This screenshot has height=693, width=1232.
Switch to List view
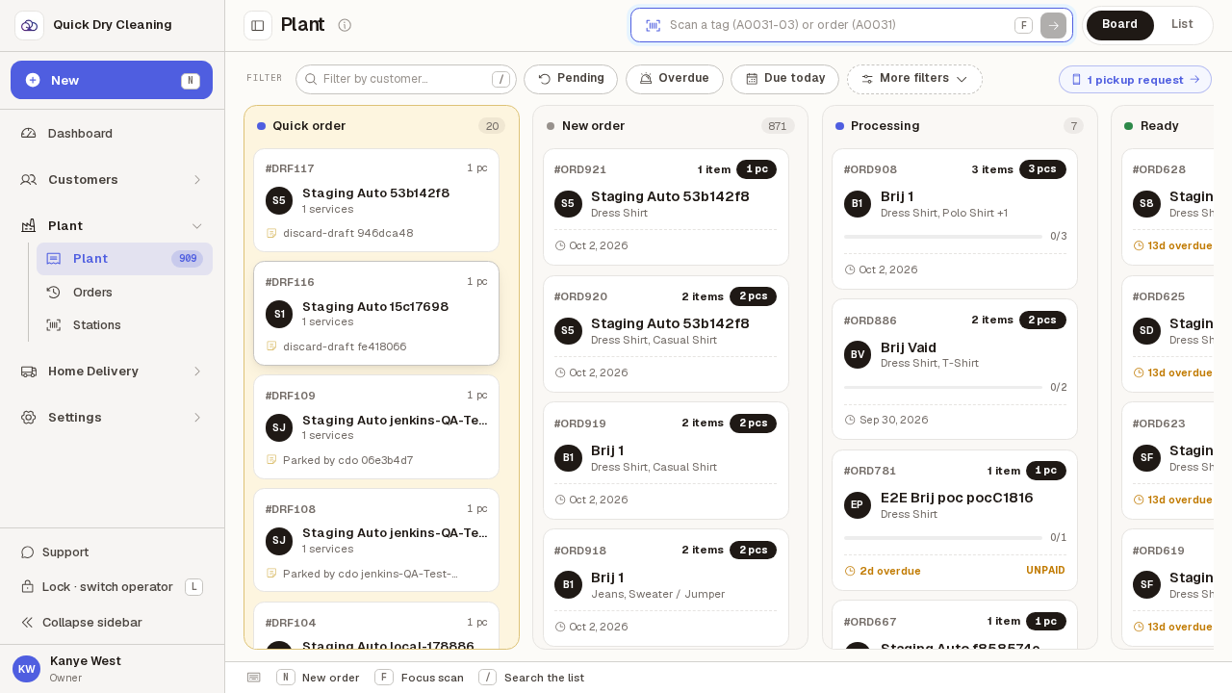pos(1182,25)
